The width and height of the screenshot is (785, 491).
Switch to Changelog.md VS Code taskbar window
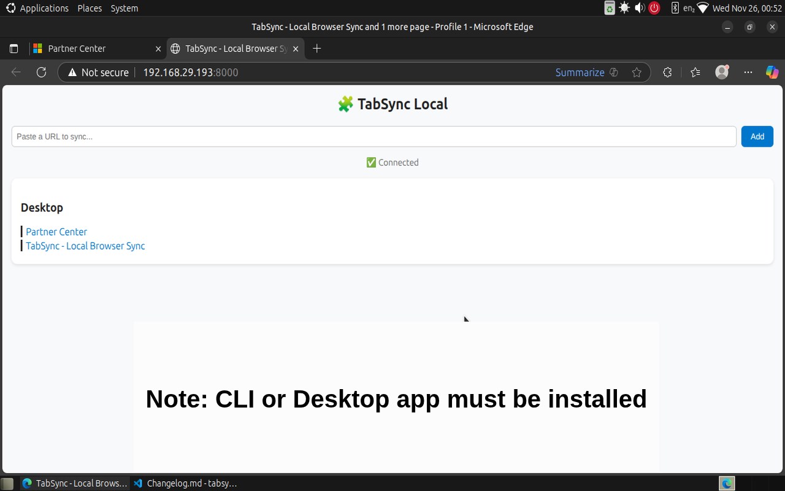pos(185,484)
